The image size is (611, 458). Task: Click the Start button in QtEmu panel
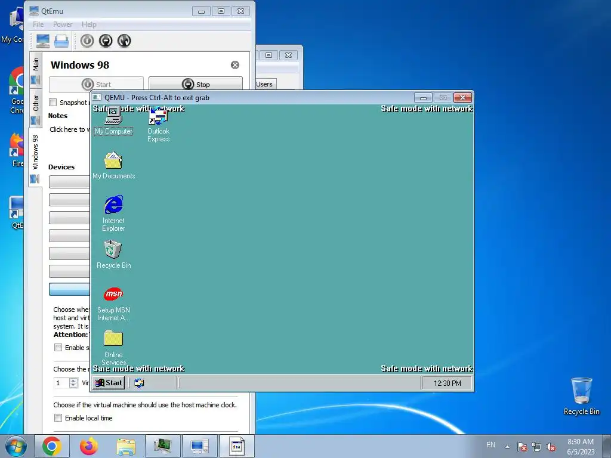click(96, 84)
